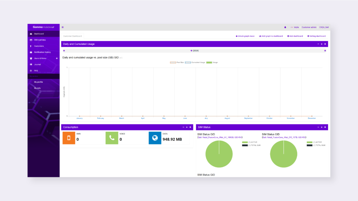Click the blue Data globe icon
Image resolution: width=358 pixels, height=201 pixels.
[155, 138]
